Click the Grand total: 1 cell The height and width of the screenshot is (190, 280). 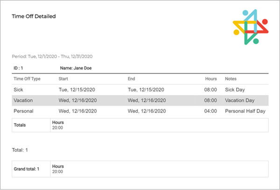(x=31, y=169)
